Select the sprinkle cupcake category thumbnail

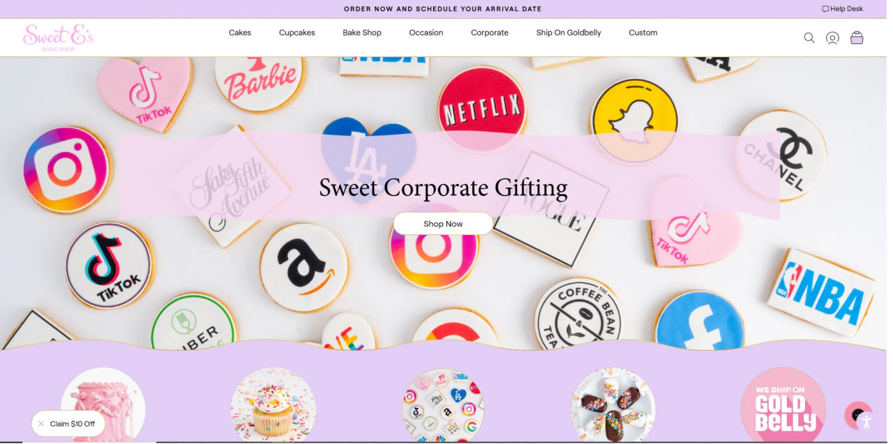pyautogui.click(x=273, y=405)
